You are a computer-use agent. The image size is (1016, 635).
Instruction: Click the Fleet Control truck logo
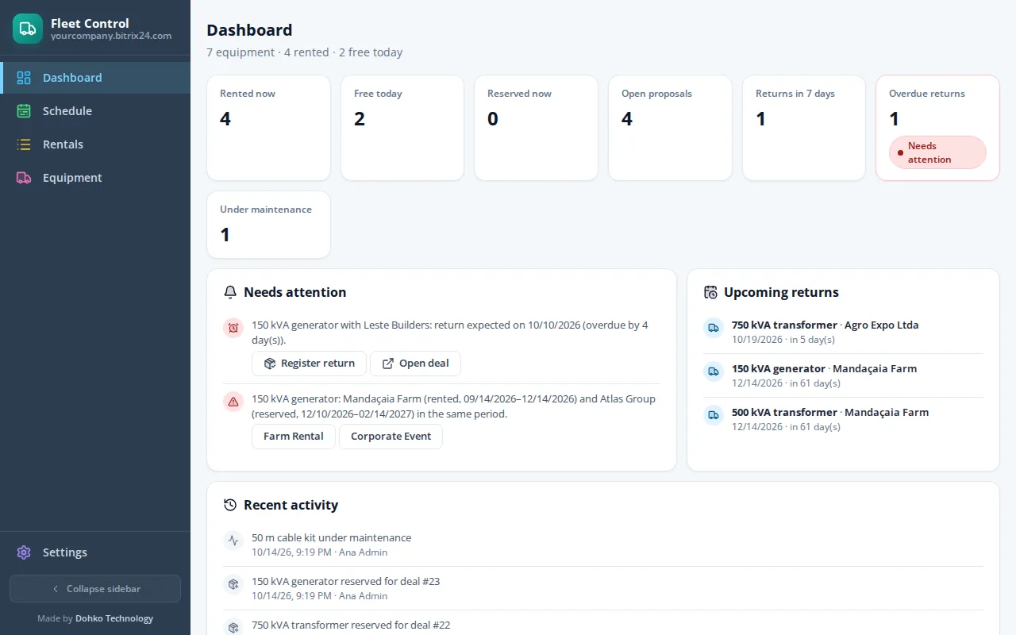point(28,29)
